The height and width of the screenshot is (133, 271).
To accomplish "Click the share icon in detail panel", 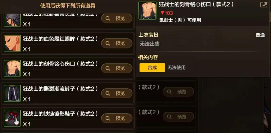I will [263, 5].
